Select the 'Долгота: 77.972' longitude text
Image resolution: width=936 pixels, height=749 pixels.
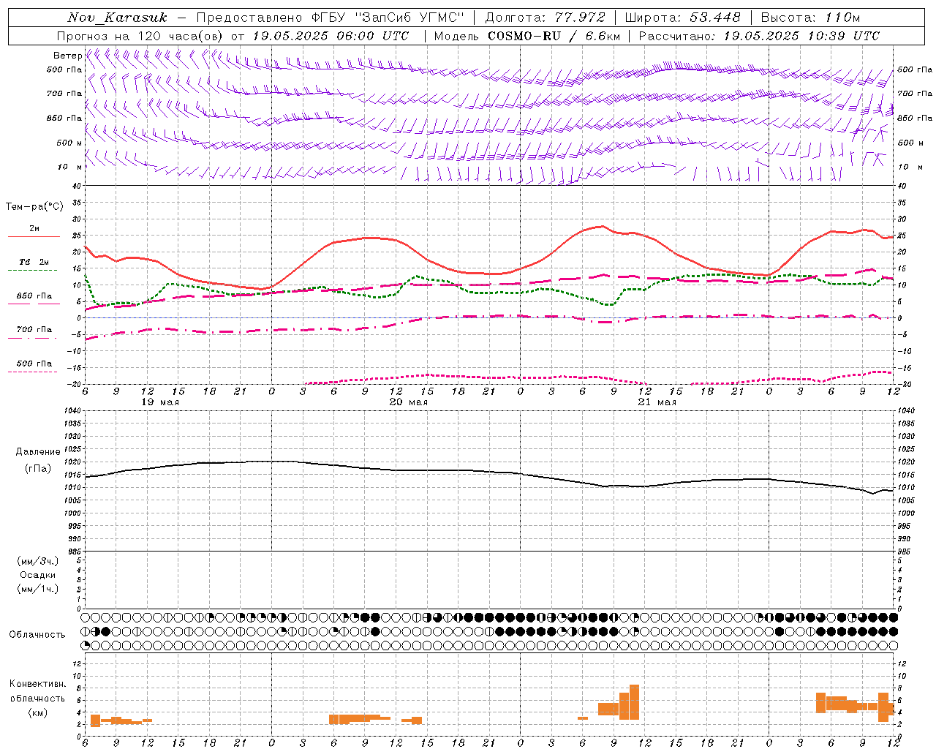(x=545, y=18)
